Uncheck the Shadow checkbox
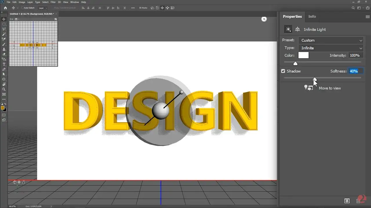This screenshot has height=208, width=371. (283, 71)
